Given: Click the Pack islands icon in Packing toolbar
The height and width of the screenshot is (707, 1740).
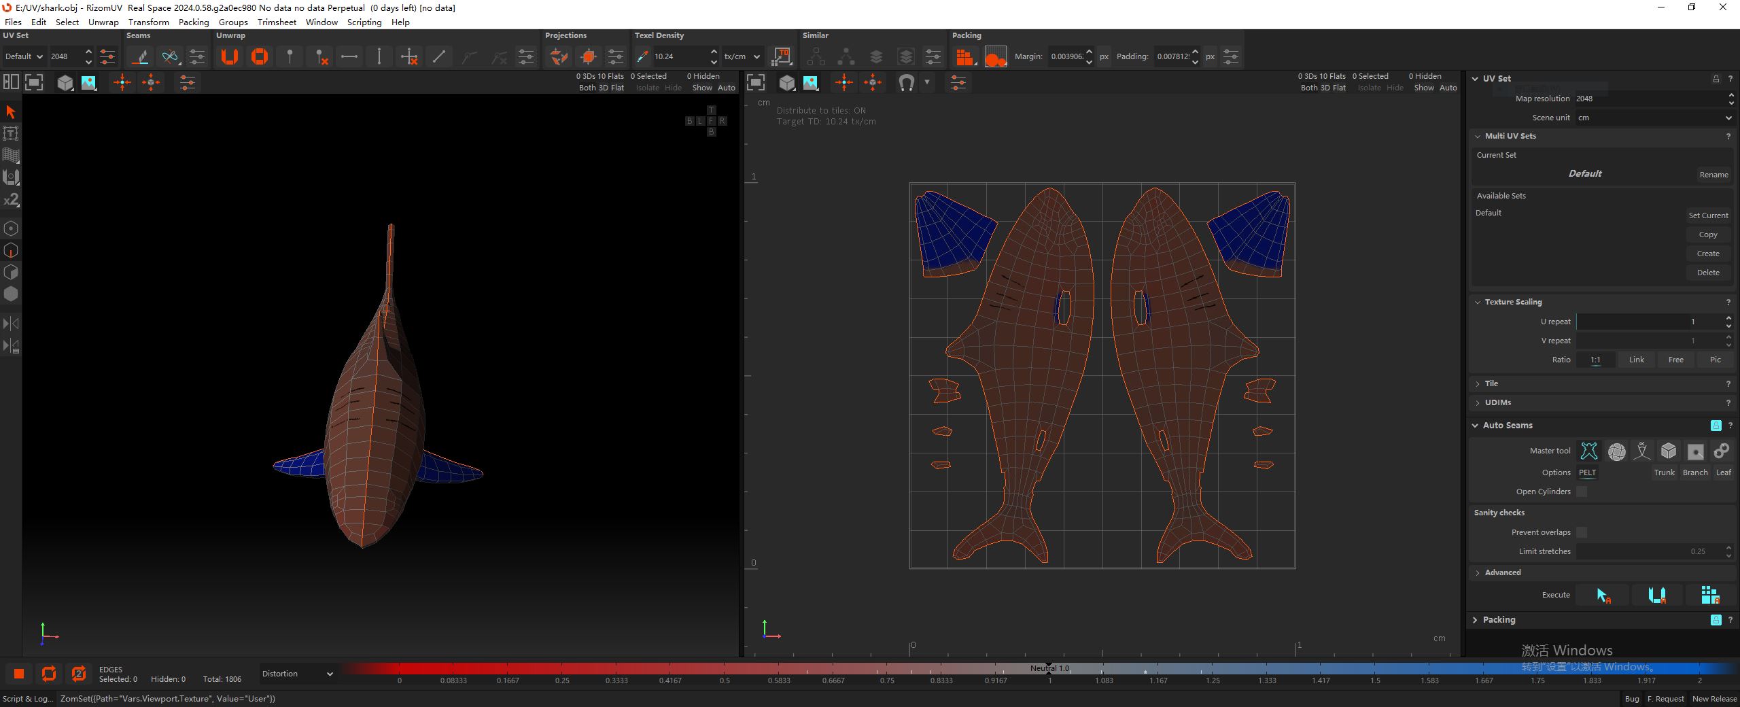Looking at the screenshot, I should point(964,56).
